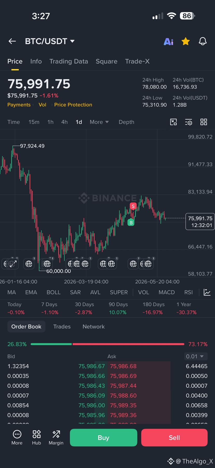The image size is (215, 468).
Task: Select the 15m chart interval
Action: pyautogui.click(x=34, y=122)
